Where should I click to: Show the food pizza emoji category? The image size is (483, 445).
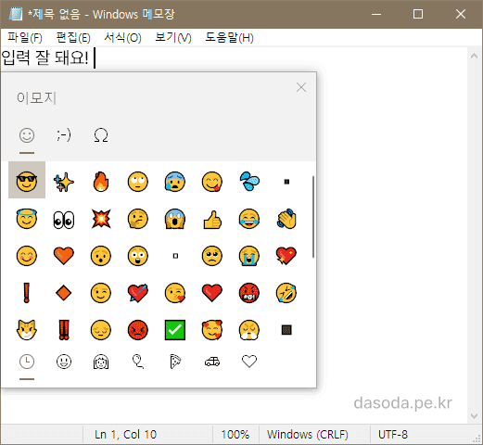(175, 362)
